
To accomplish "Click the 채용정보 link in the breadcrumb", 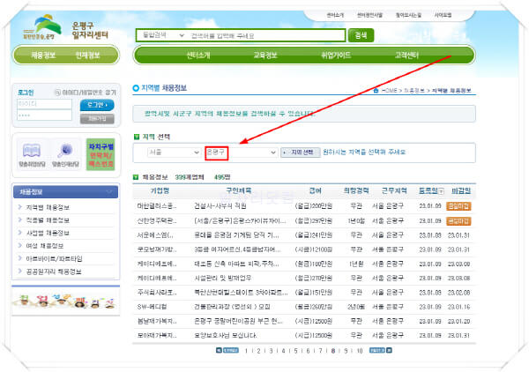I will [x=414, y=91].
